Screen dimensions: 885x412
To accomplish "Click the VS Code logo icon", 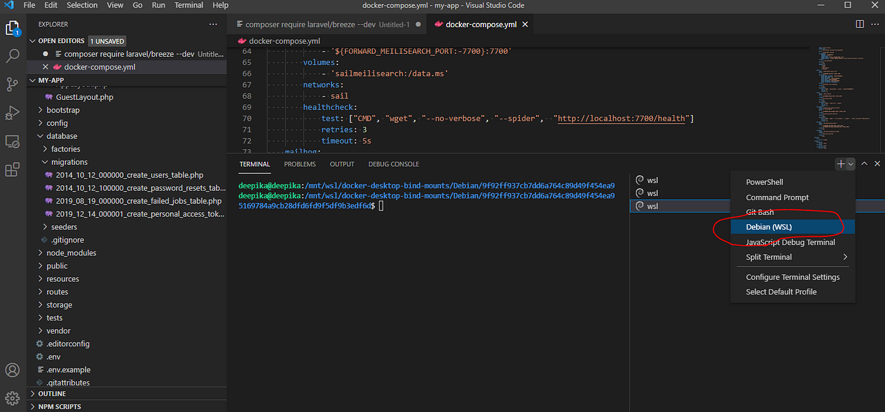I will pyautogui.click(x=9, y=5).
